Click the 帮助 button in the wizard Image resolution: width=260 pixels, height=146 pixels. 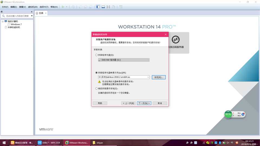click(100, 103)
